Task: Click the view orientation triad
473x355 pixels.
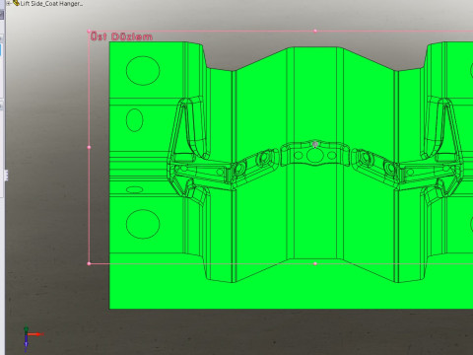Action: pyautogui.click(x=33, y=338)
